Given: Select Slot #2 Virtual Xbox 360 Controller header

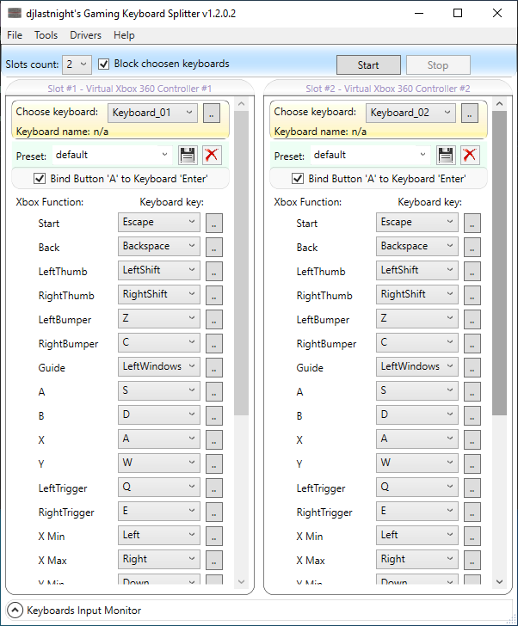Looking at the screenshot, I should (x=388, y=89).
